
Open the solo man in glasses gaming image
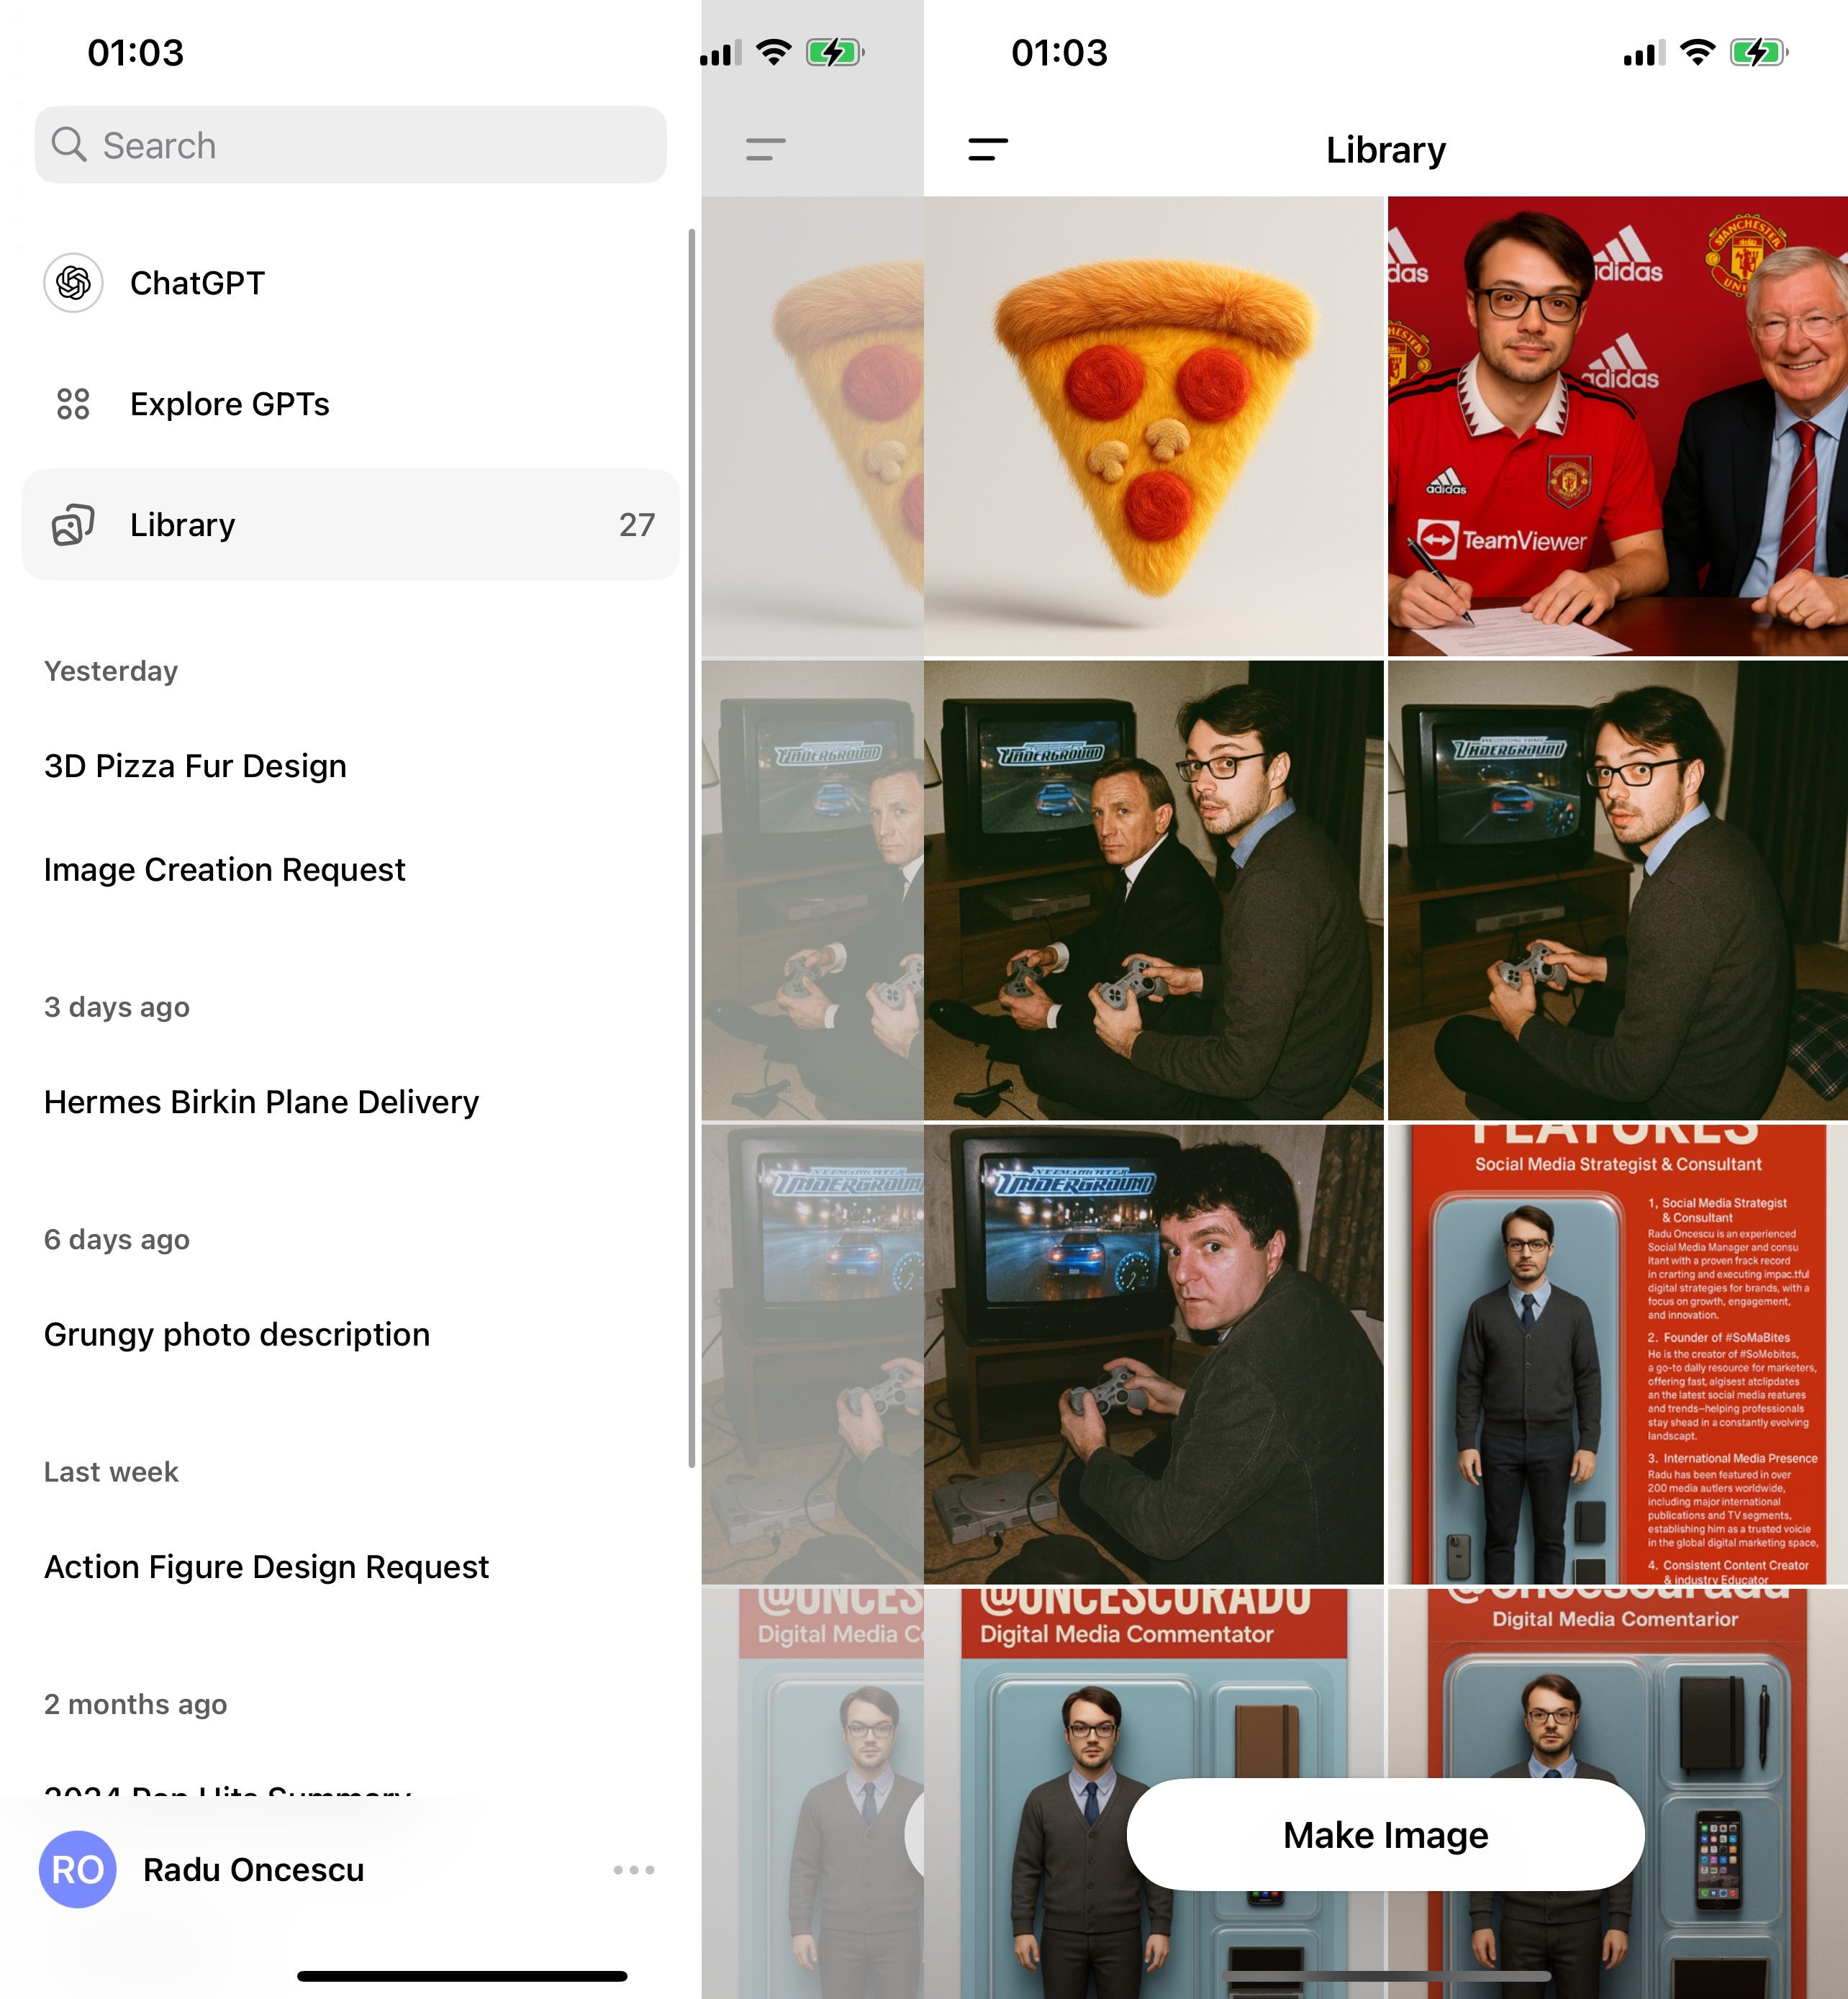[1618, 890]
